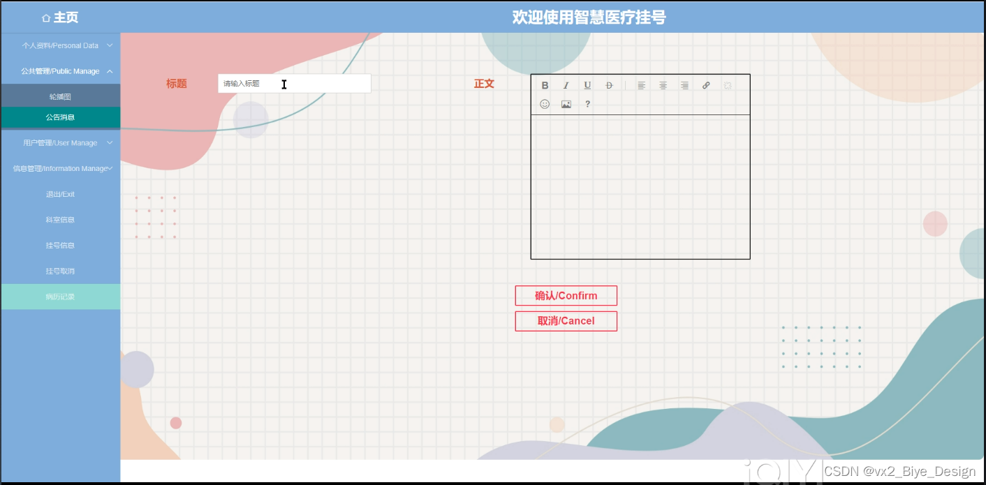Center-align text in the editor
This screenshot has width=986, height=485.
coord(663,86)
